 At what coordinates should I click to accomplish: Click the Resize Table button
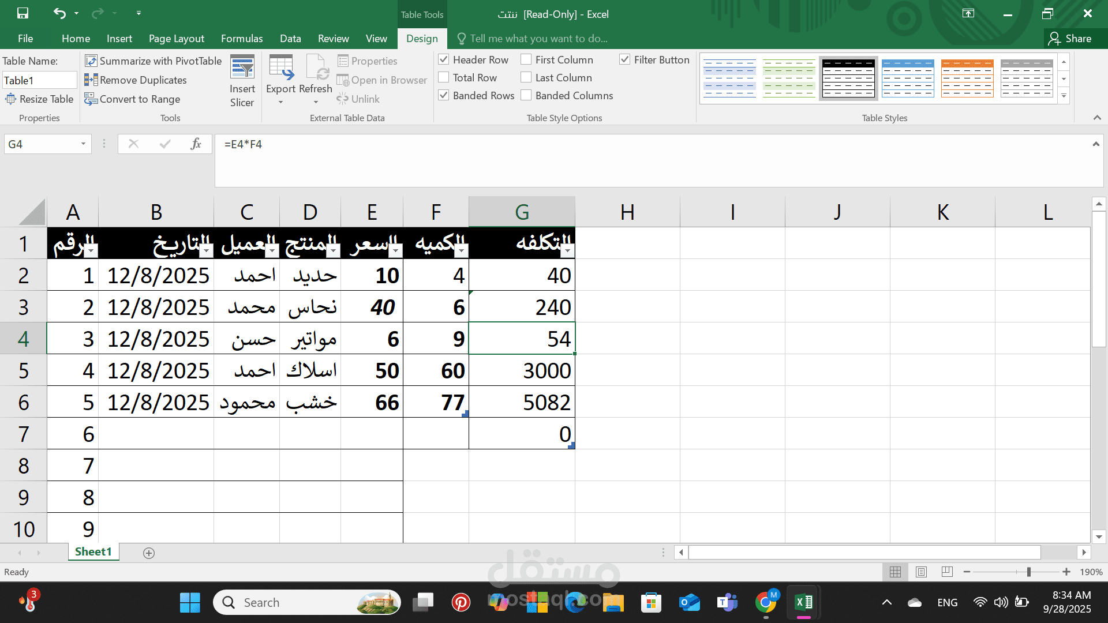tap(39, 99)
